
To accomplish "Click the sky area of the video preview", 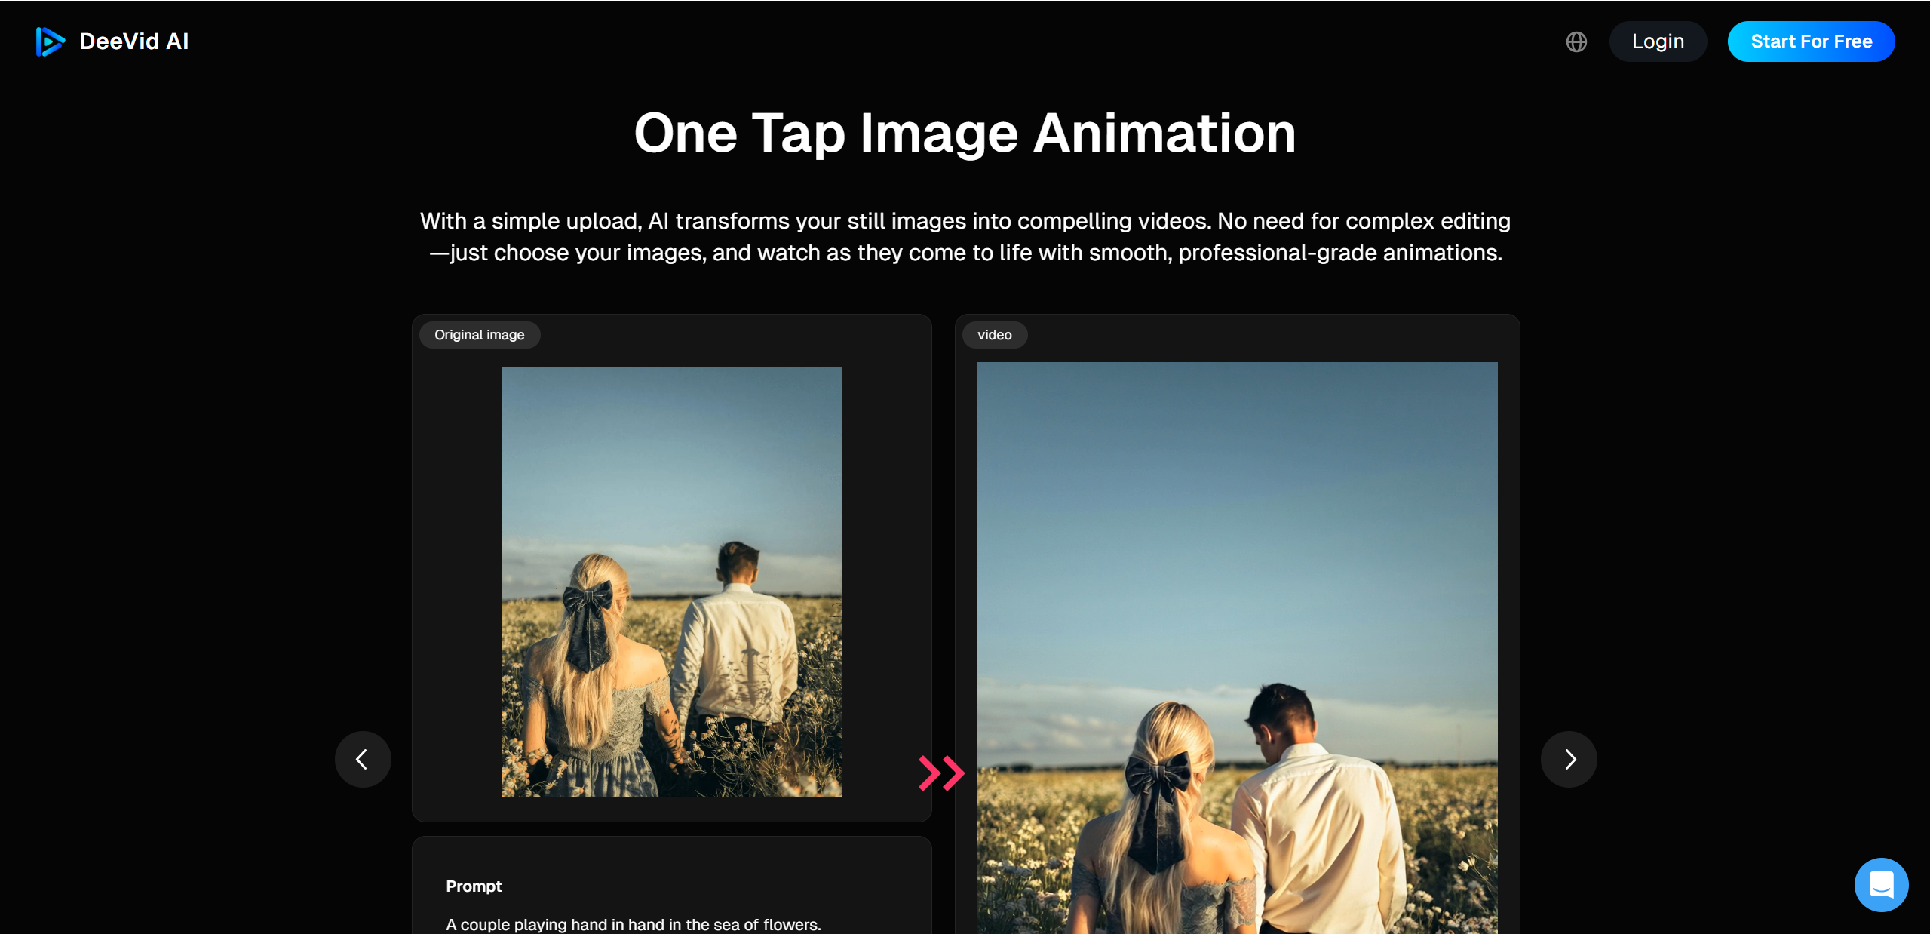I will pos(1237,490).
